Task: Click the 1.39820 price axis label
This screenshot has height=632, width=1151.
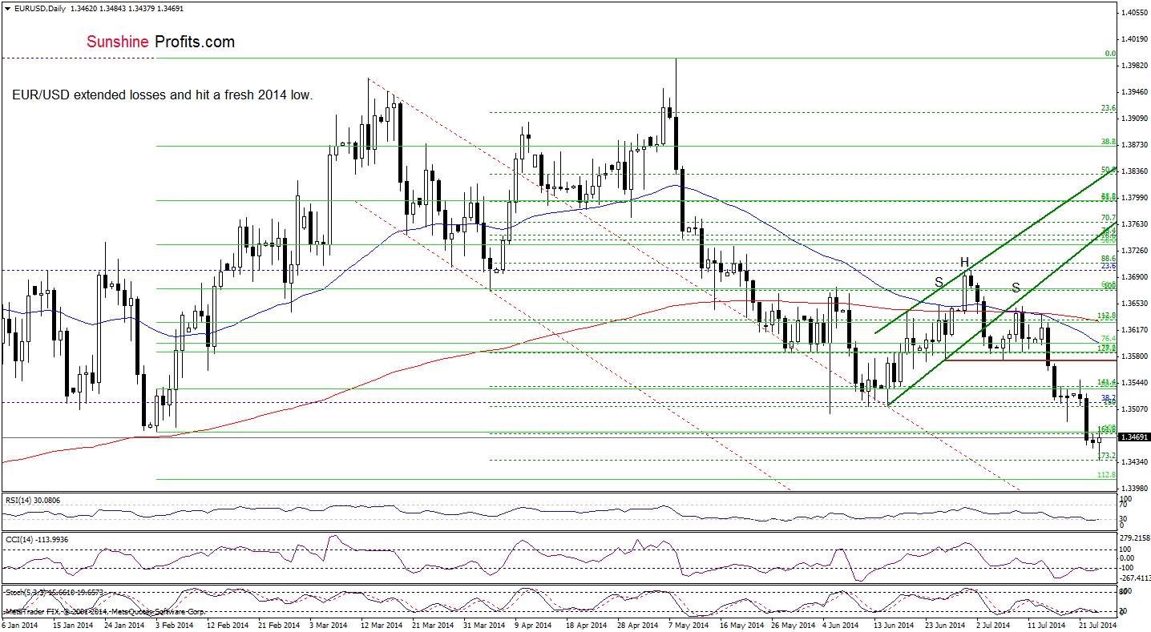Action: 1134,65
